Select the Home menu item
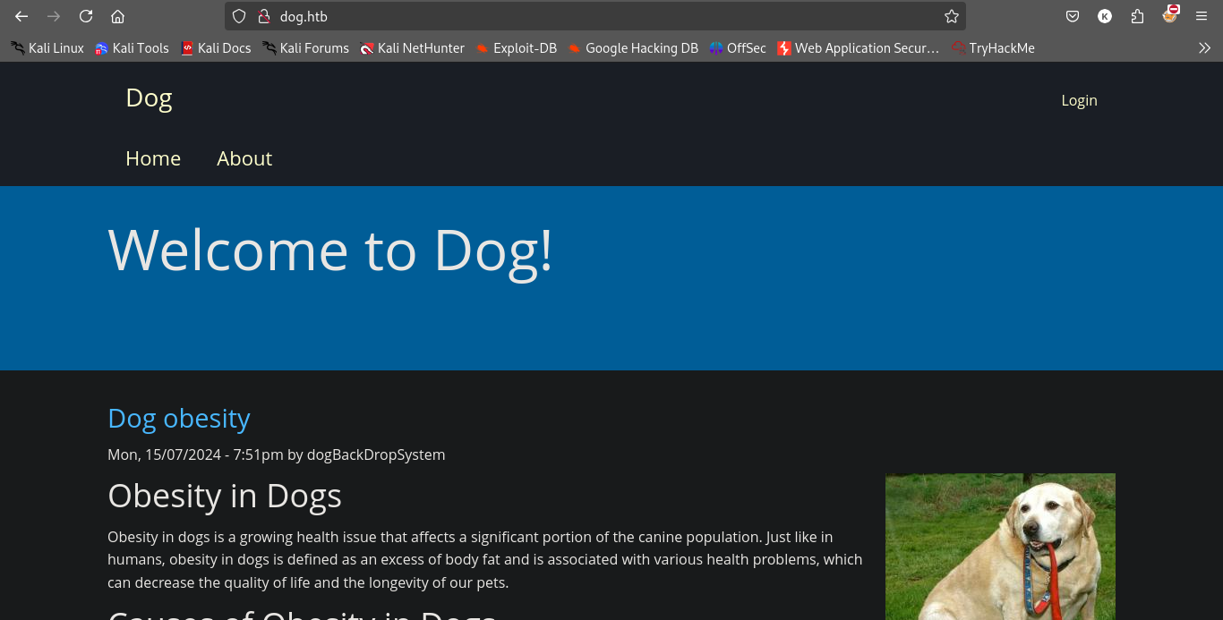1223x620 pixels. (153, 158)
